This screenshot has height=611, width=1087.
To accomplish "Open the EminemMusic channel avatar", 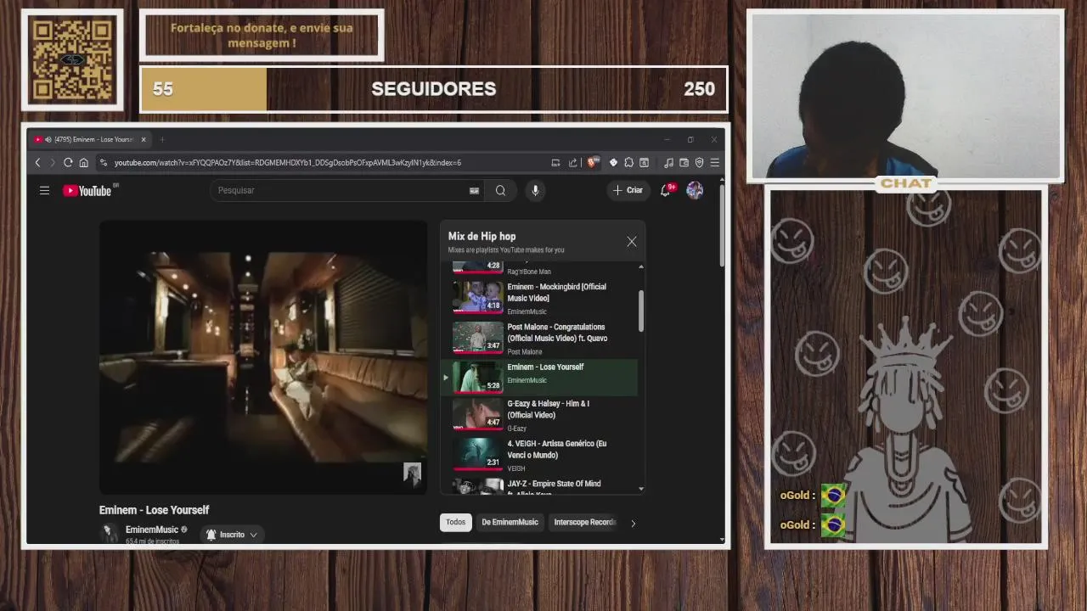I will 110,533.
